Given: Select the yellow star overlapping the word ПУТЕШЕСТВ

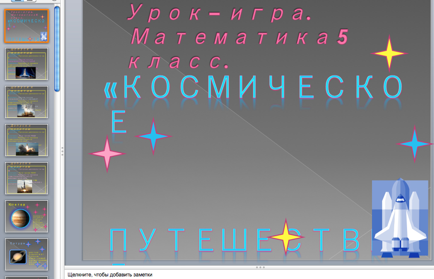Looking at the screenshot, I should [286, 237].
